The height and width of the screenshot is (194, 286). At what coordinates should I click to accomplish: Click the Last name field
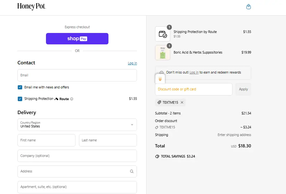pos(108,140)
